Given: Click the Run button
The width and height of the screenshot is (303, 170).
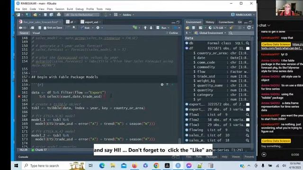Looking at the screenshot, I should tap(162, 28).
